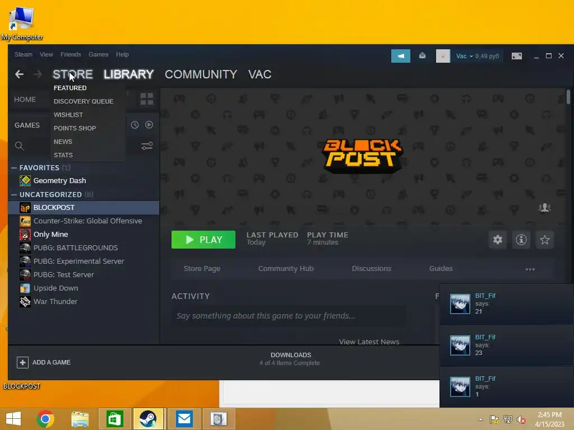The width and height of the screenshot is (574, 430).
Task: Collapse the UNCATEGORIZED category
Action: tap(14, 194)
